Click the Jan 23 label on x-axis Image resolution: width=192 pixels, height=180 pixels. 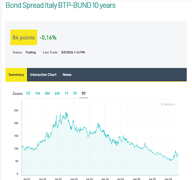[74, 179]
